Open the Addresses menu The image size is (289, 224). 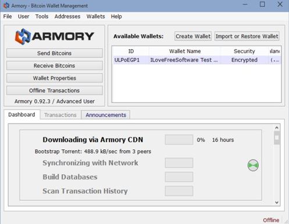67,16
